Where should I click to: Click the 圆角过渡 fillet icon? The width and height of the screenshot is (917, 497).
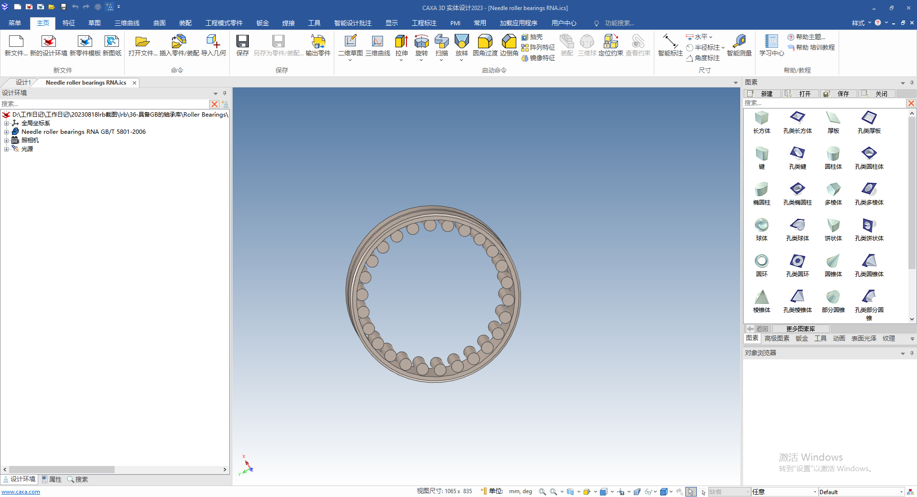click(485, 42)
